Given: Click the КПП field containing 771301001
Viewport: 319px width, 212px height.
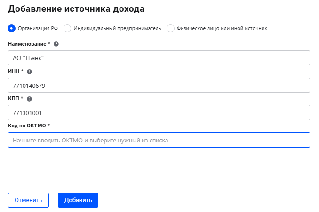Looking at the screenshot, I should click(159, 113).
